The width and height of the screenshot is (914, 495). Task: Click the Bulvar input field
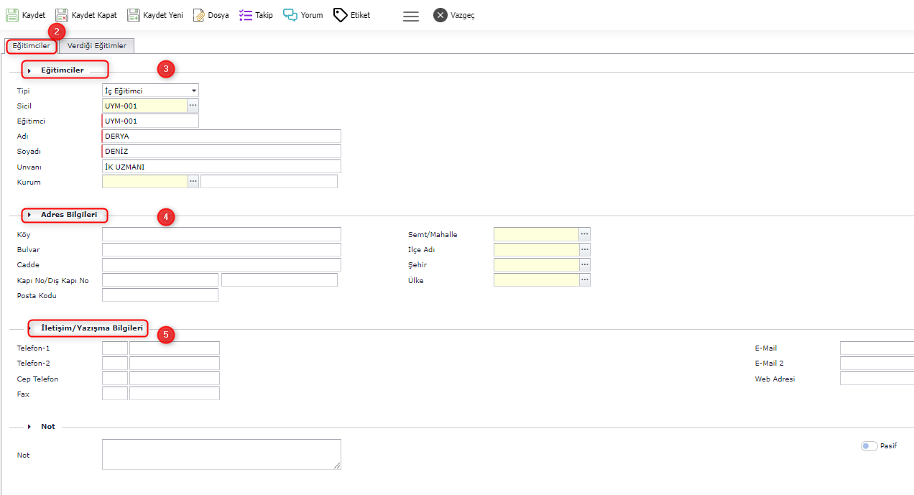[221, 249]
